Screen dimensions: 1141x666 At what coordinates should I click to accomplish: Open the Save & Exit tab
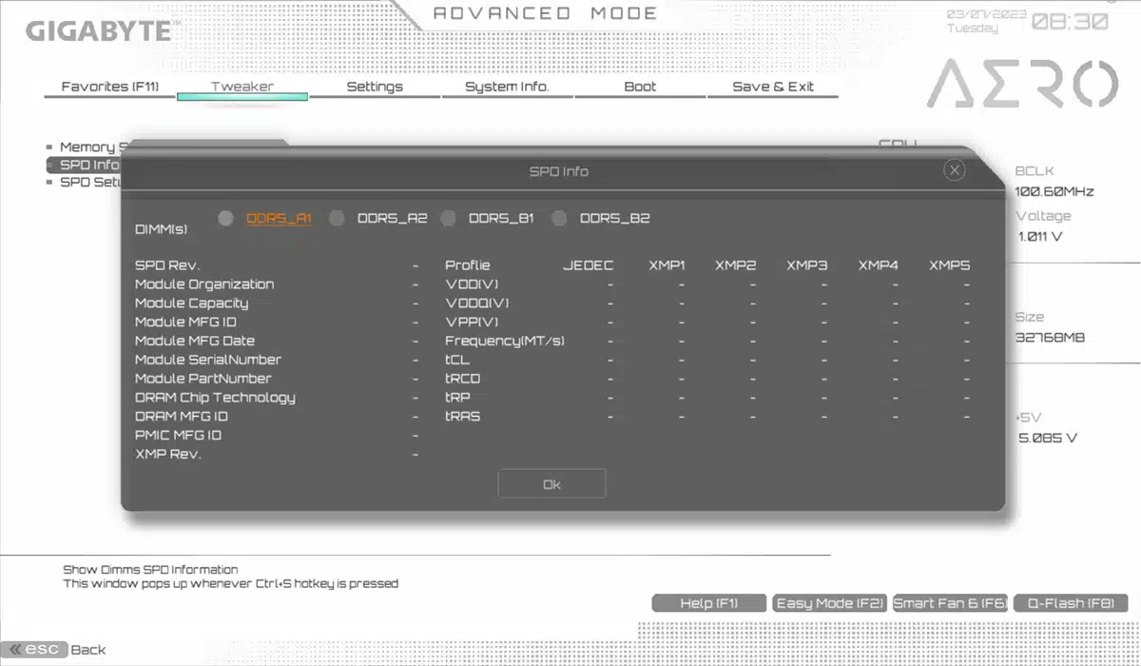coord(773,87)
